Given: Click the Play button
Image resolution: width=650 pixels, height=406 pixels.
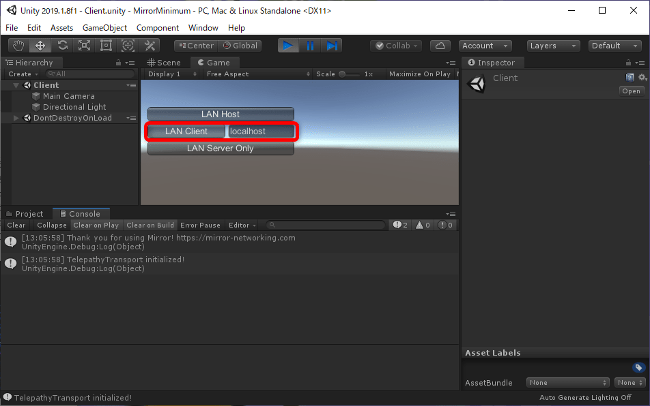Looking at the screenshot, I should (x=288, y=46).
